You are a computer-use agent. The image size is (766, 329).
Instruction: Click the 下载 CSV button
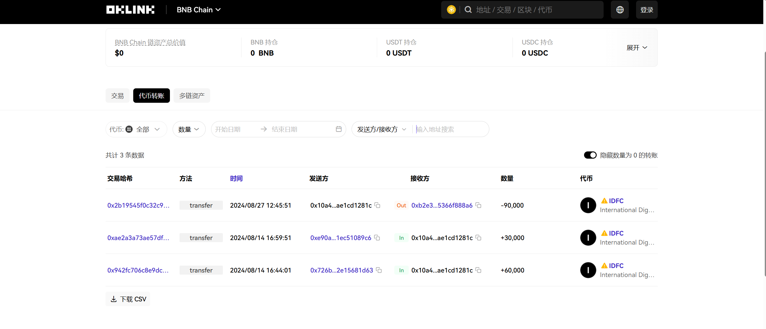(x=128, y=299)
